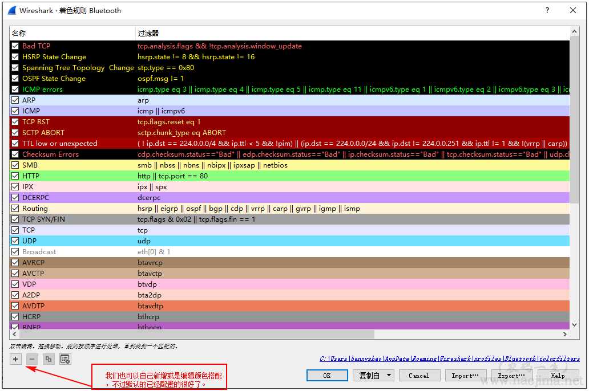Select the ICMP rule name

31,111
